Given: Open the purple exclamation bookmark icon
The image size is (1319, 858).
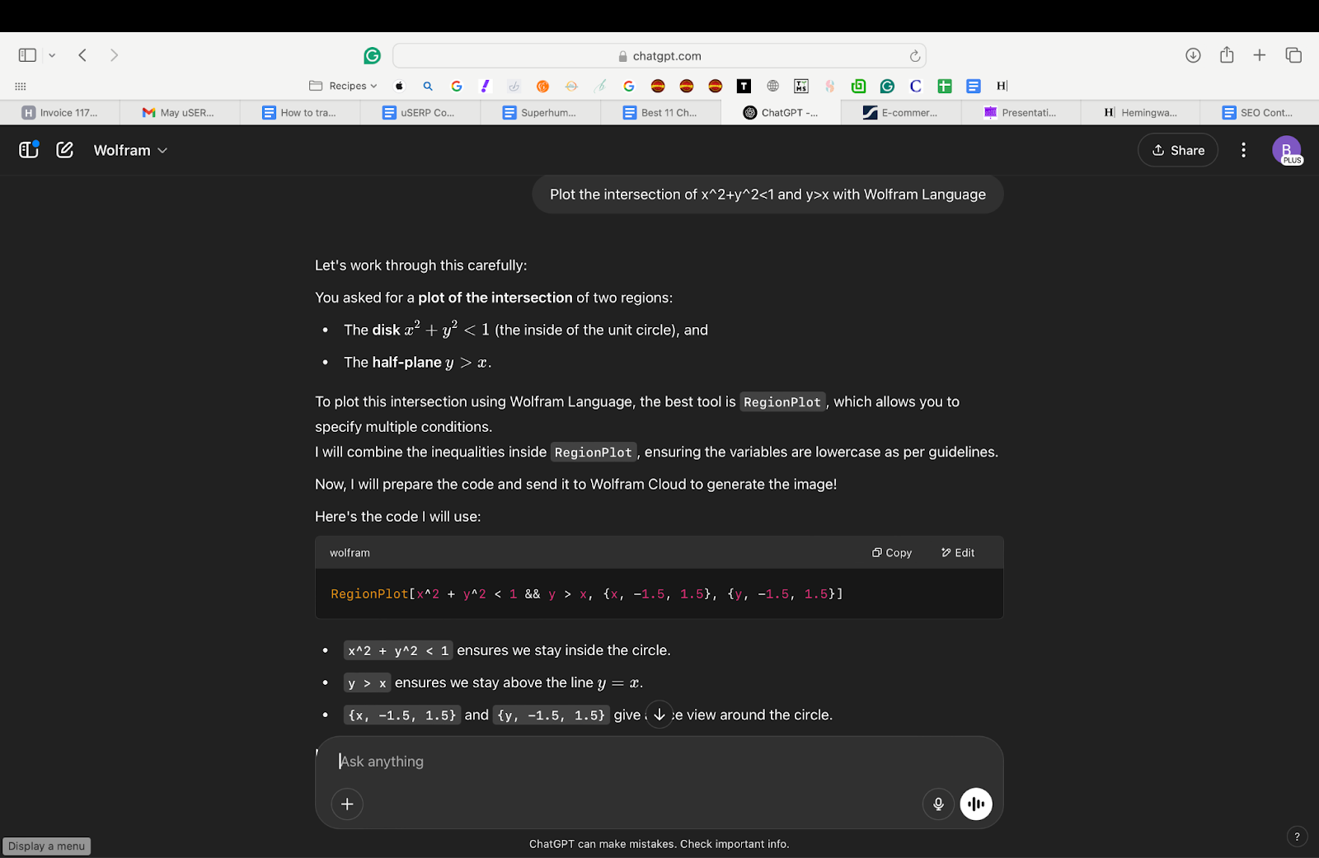Looking at the screenshot, I should (x=486, y=86).
